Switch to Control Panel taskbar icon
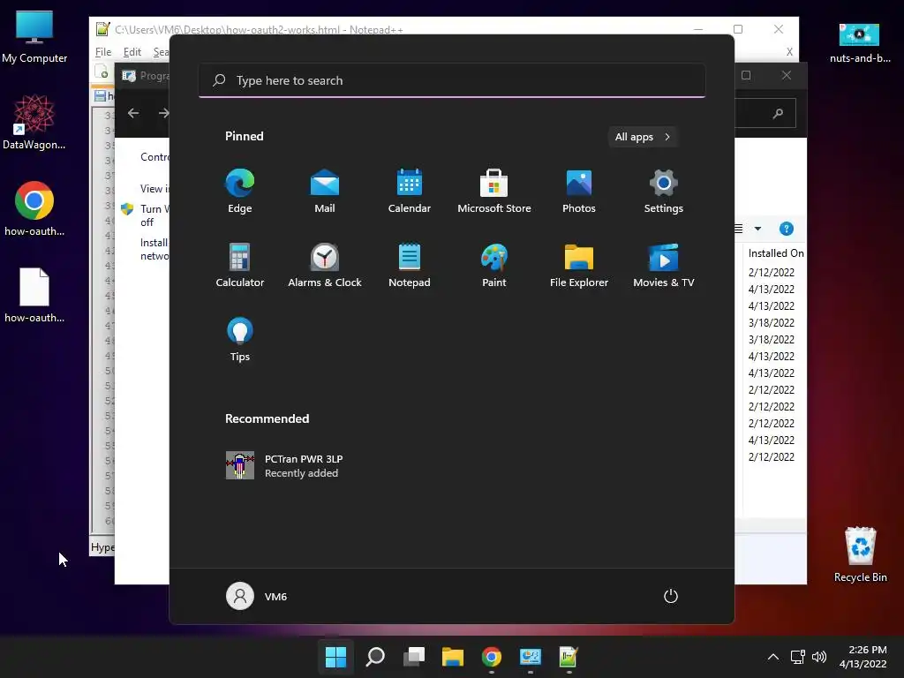The width and height of the screenshot is (904, 678). [531, 657]
